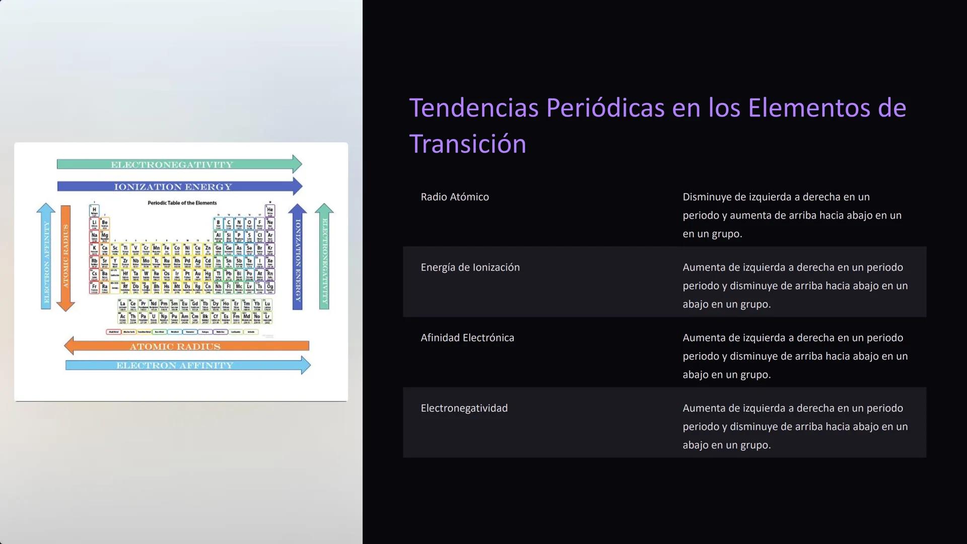Click the Energía de Ionización row
967x544 pixels.
pyautogui.click(x=470, y=267)
